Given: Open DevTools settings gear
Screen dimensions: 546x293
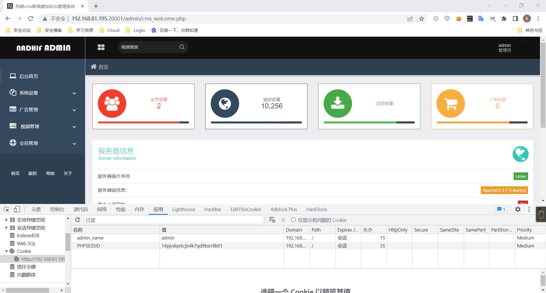Looking at the screenshot, I should (518, 209).
